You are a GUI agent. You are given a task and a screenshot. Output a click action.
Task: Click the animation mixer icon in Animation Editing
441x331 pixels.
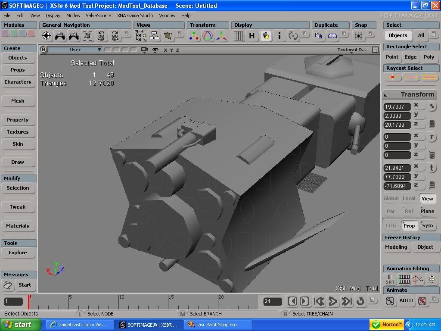(432, 279)
